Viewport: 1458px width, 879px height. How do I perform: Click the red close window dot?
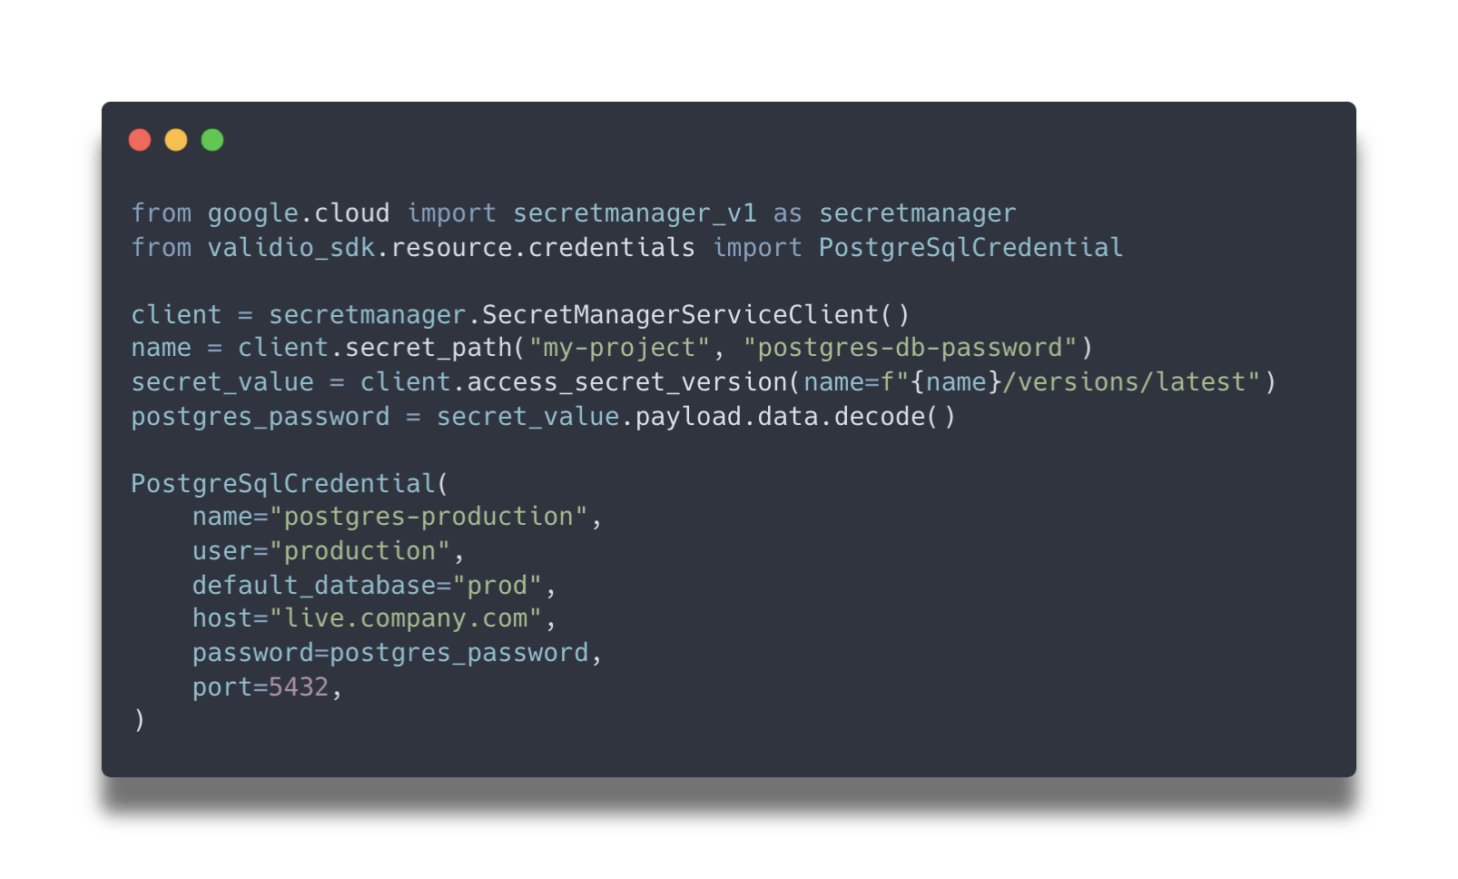(x=140, y=140)
